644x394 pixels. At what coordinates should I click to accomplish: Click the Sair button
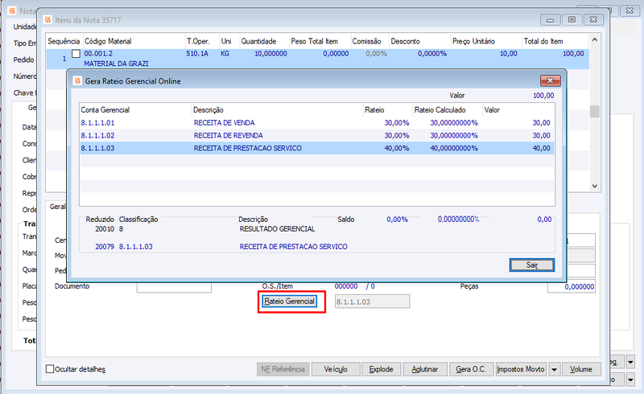pyautogui.click(x=532, y=265)
